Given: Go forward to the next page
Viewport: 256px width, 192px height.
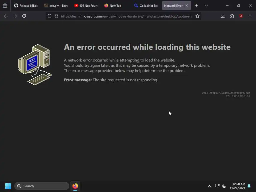Looking at the screenshot, I should (15, 16).
